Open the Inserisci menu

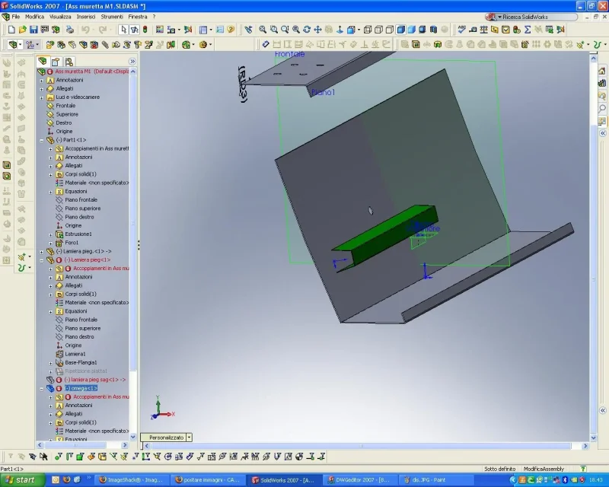pos(86,17)
